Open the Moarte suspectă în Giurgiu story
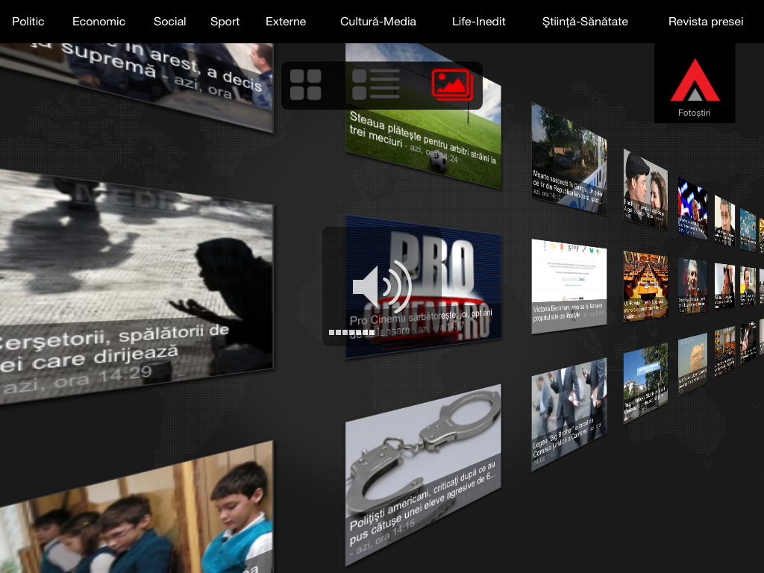 tap(569, 159)
